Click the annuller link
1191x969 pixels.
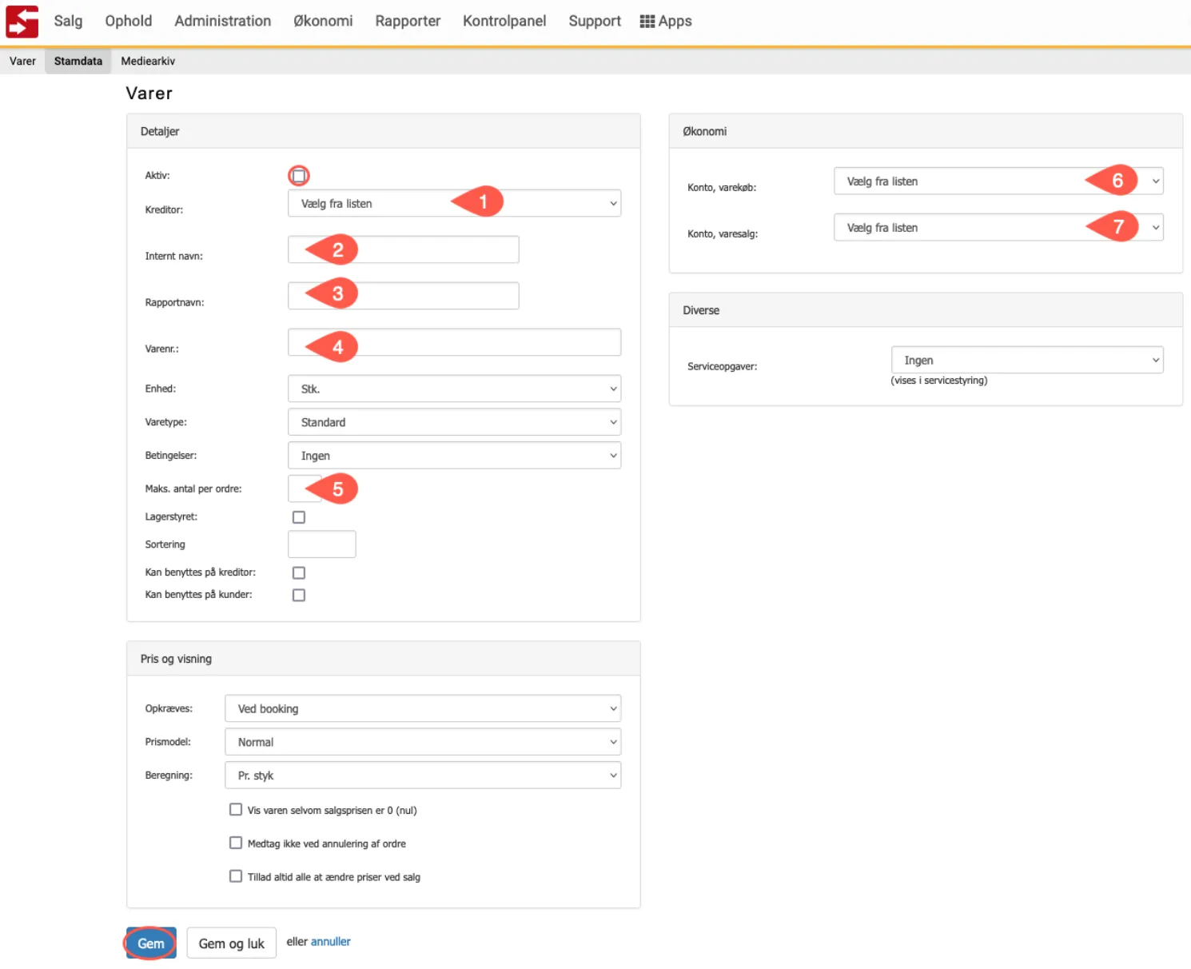coord(330,942)
